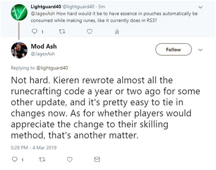The height and width of the screenshot is (170, 216).
Task: Open dropdown chevron next to Follow button
Action: click(x=201, y=50)
